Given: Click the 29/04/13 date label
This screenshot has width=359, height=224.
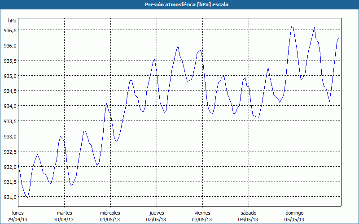Looking at the screenshot, I should (x=18, y=220).
